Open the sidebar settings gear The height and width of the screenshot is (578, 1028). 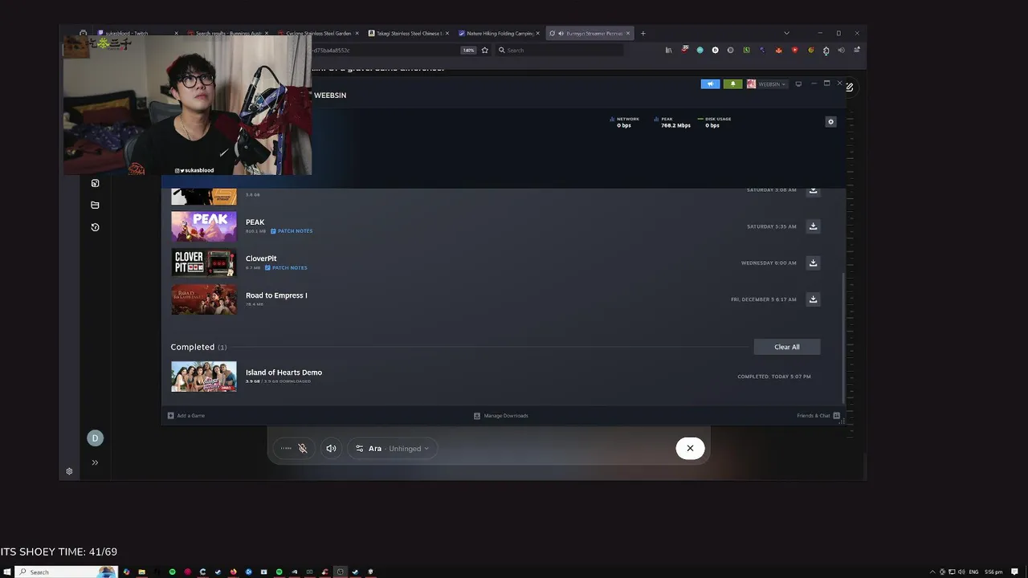(x=69, y=471)
